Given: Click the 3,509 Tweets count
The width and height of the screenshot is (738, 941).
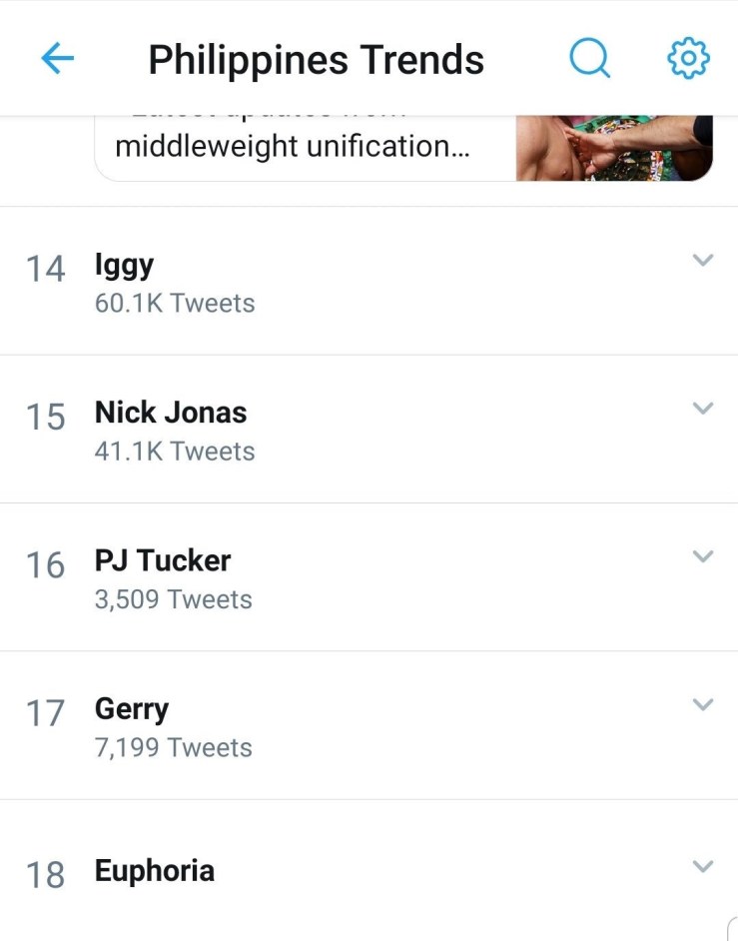Looking at the screenshot, I should [174, 599].
